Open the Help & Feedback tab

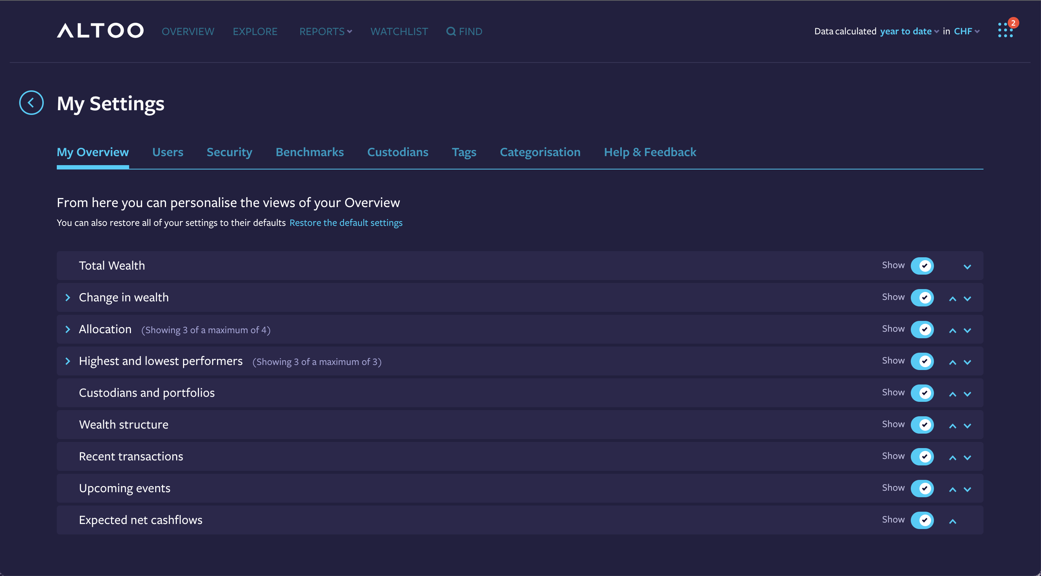pyautogui.click(x=650, y=152)
